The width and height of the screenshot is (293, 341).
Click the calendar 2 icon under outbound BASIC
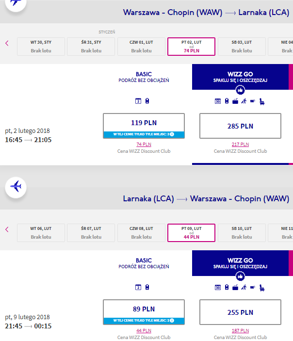[x=138, y=101]
